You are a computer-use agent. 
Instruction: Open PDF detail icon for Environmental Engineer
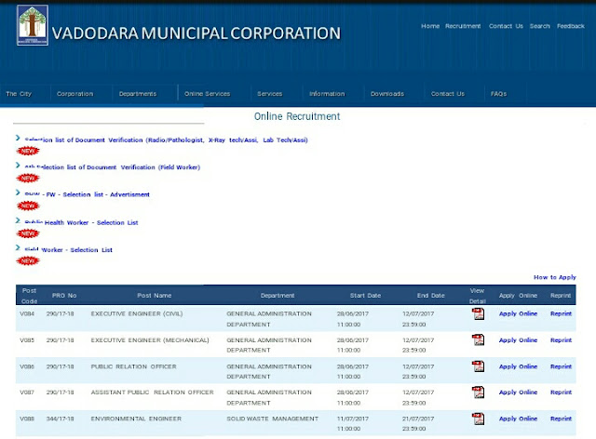pos(478,419)
